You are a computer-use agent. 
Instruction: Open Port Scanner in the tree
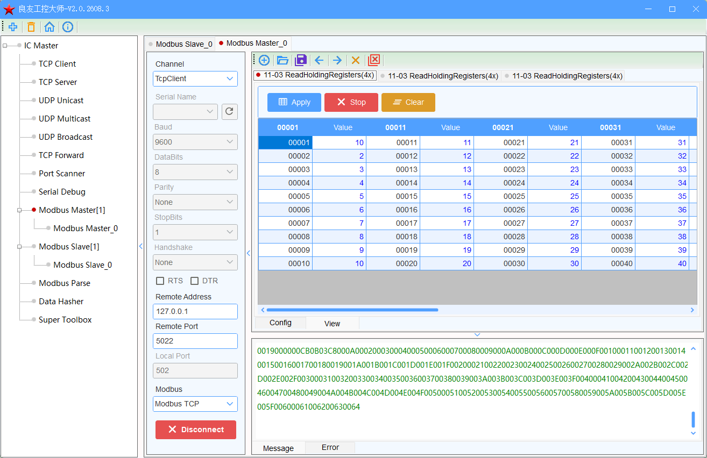[62, 174]
